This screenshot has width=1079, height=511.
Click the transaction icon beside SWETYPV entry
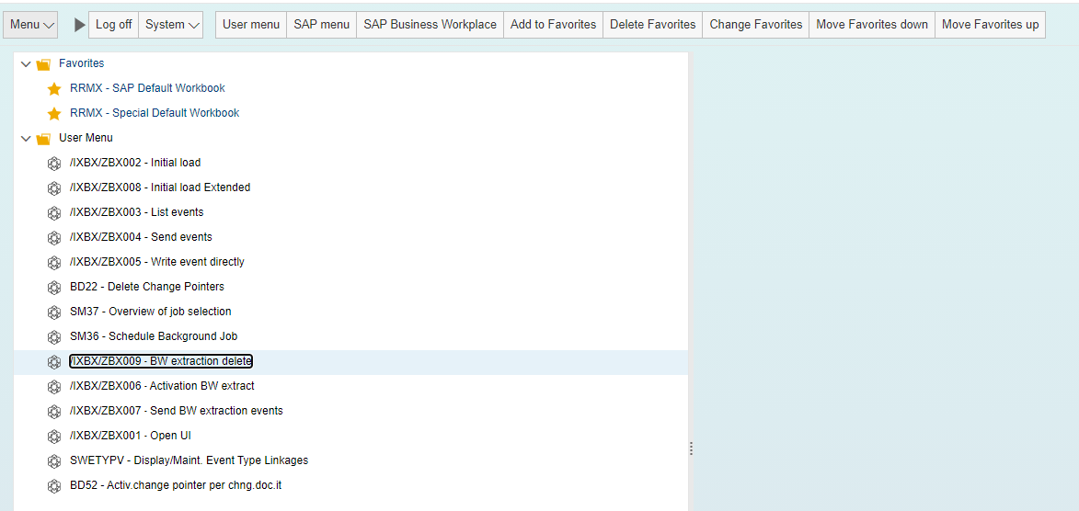point(54,460)
